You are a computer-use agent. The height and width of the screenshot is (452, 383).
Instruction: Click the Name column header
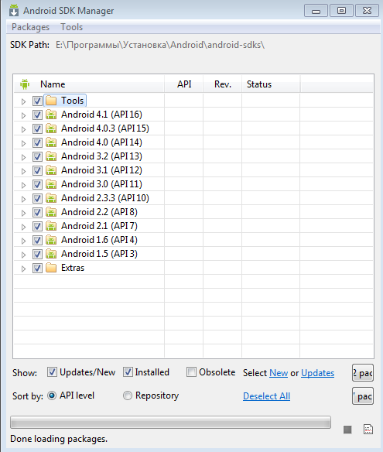point(89,84)
